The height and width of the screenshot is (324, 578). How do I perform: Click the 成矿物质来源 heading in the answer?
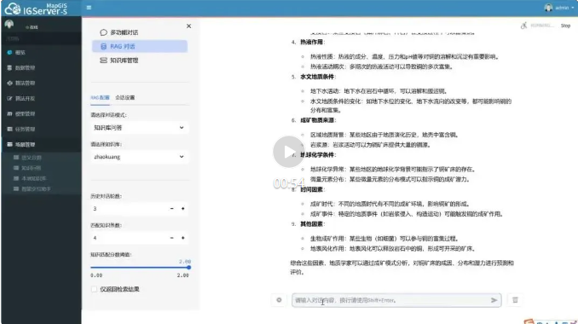click(318, 120)
